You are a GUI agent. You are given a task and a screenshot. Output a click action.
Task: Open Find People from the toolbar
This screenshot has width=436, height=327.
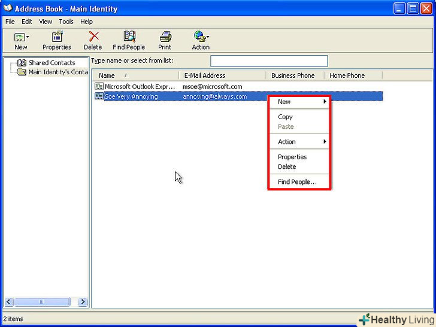[x=129, y=37]
